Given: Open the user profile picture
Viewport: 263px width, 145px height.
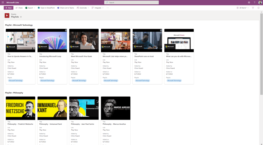Looking at the screenshot, I should 260,2.
